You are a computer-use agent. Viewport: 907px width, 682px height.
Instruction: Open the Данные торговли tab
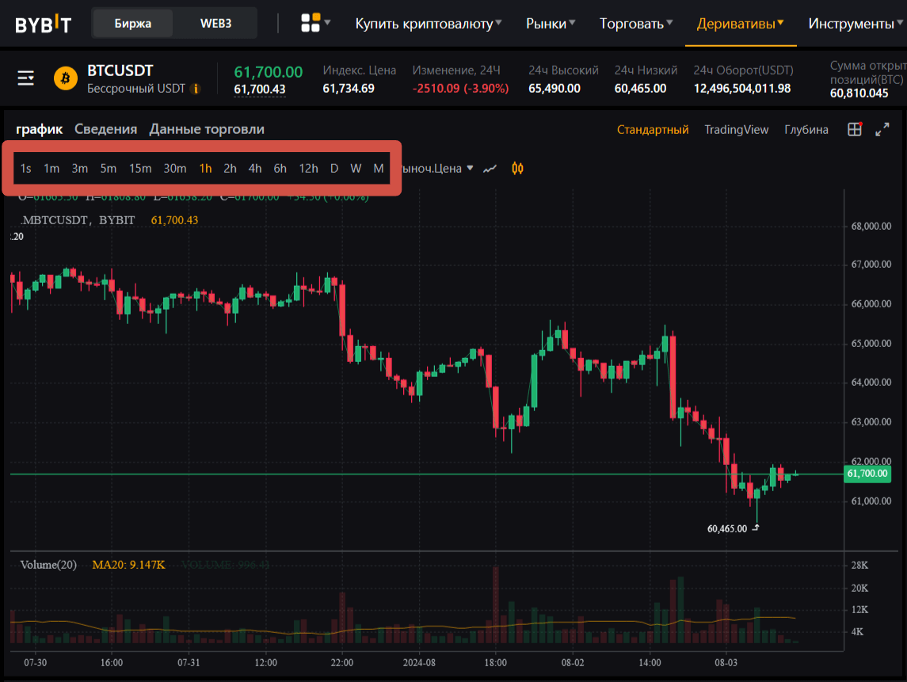click(207, 129)
